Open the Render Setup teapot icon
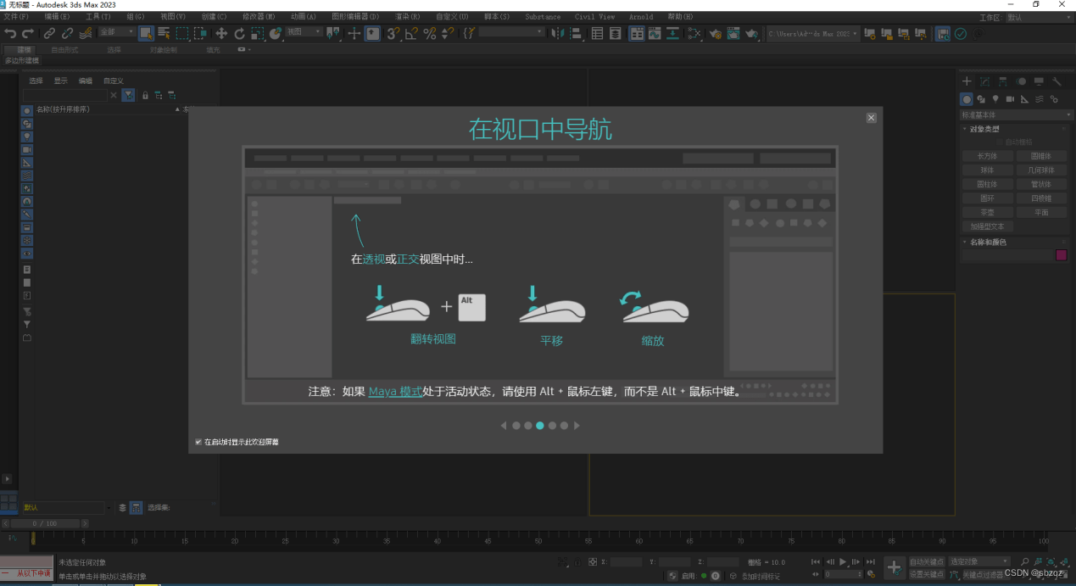The height and width of the screenshot is (586, 1076). [x=716, y=33]
